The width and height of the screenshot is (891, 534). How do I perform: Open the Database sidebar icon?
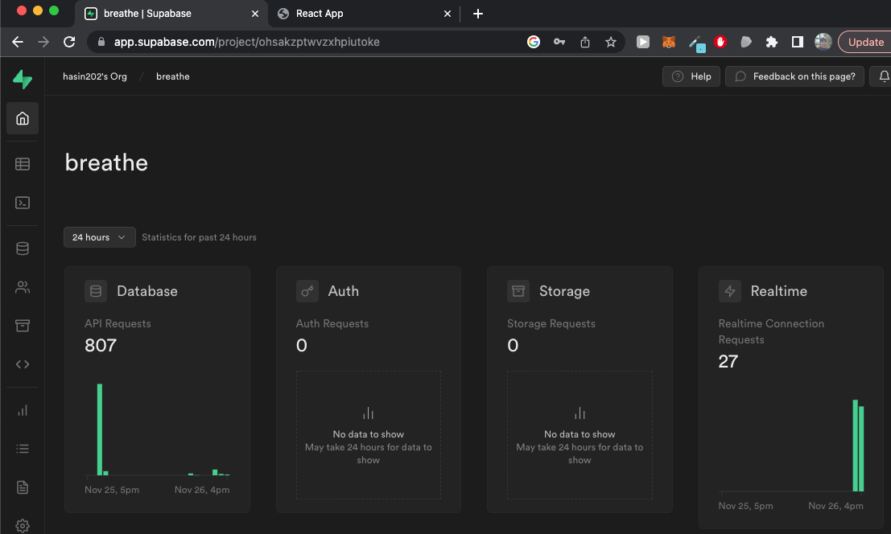[23, 249]
